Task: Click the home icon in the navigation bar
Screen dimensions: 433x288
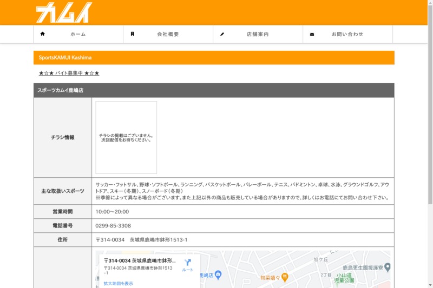Action: point(43,34)
